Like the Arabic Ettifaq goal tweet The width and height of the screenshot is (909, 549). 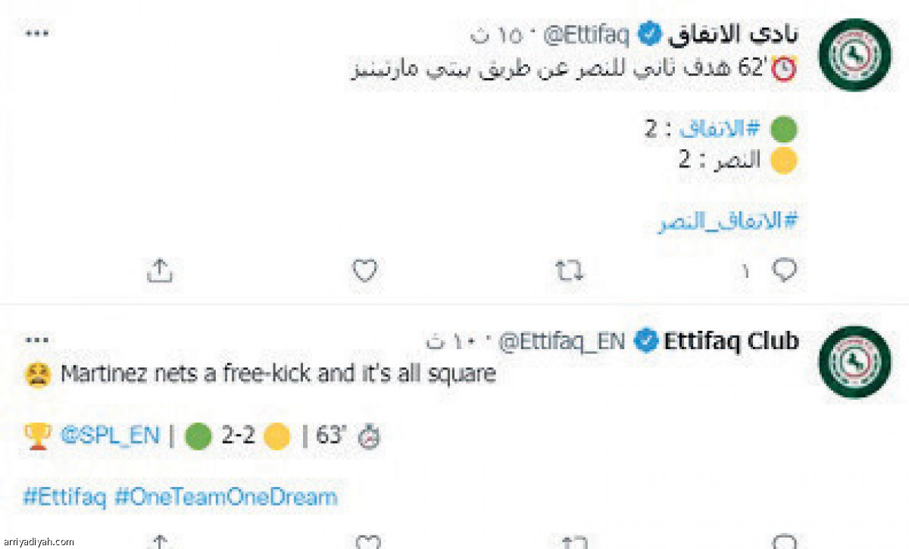[x=365, y=270]
